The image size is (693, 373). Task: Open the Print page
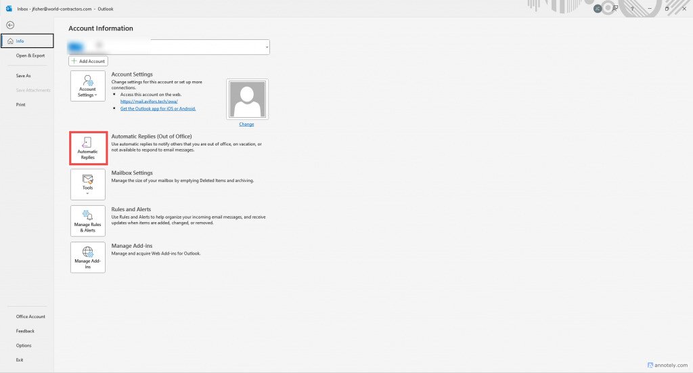click(21, 105)
